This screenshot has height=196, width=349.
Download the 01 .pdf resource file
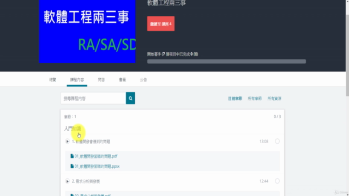[96, 156]
